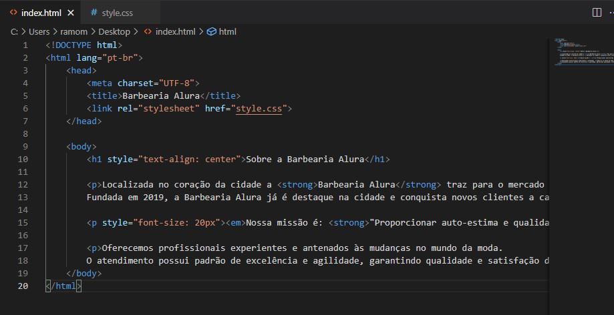
Task: Click line number 20 in the gutter
Action: click(x=23, y=286)
